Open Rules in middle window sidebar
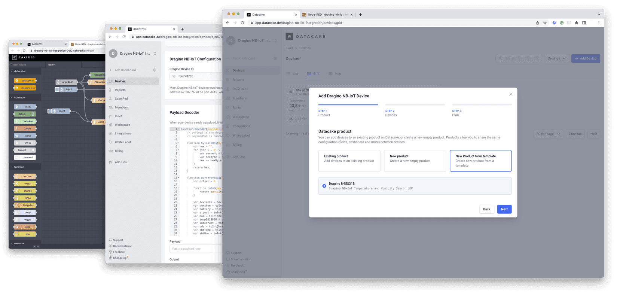The height and width of the screenshot is (295, 617). (x=133, y=116)
